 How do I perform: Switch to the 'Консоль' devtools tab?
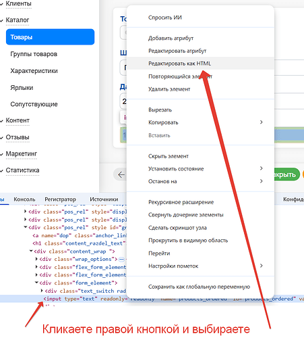pyautogui.click(x=24, y=199)
